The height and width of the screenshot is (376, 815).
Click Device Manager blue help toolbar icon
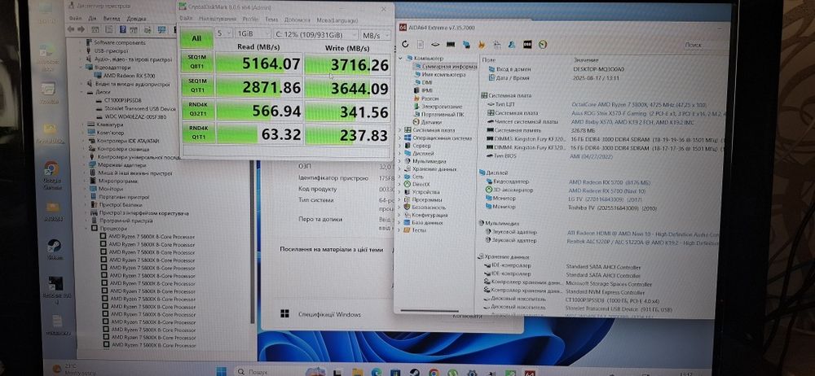123,29
